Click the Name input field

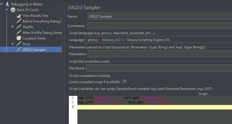[x=160, y=16]
